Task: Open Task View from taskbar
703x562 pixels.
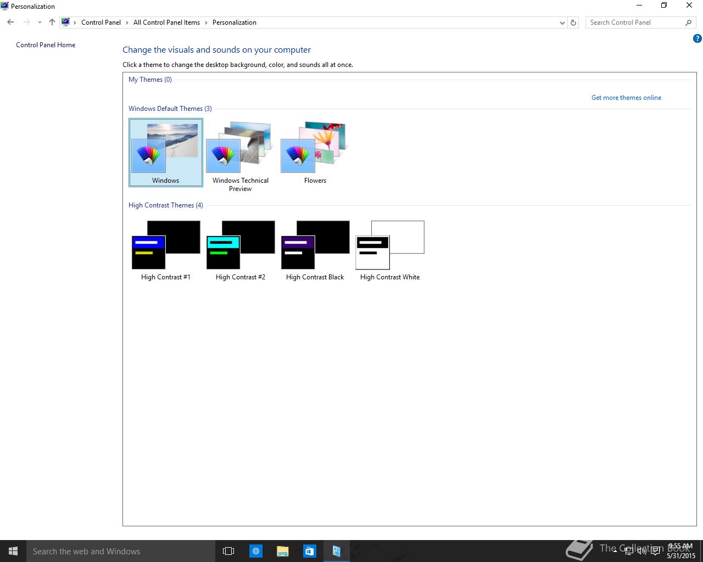Action: (228, 551)
